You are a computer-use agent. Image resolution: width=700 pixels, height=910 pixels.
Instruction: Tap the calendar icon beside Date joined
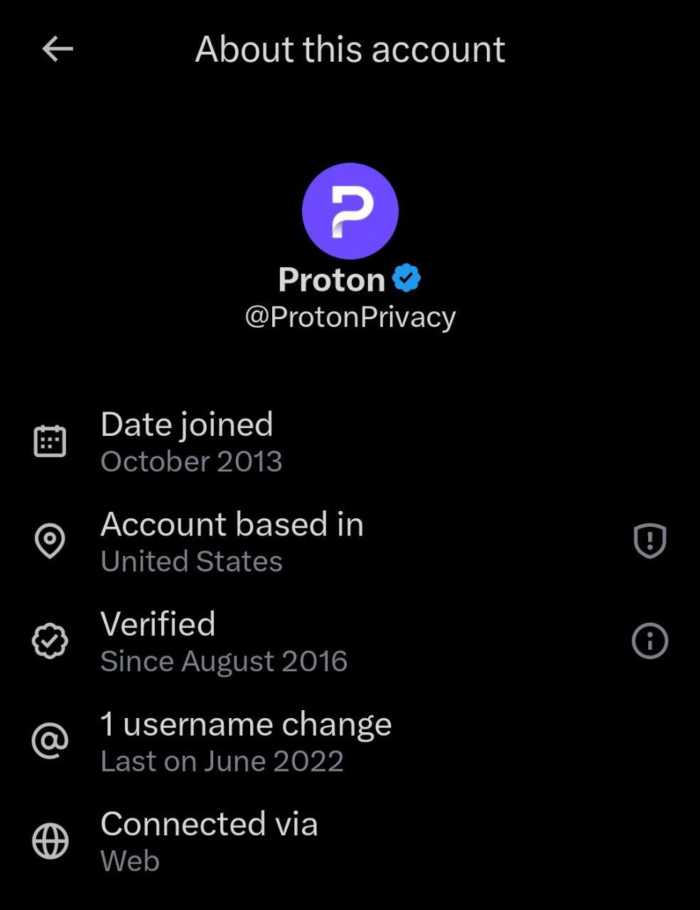[50, 441]
